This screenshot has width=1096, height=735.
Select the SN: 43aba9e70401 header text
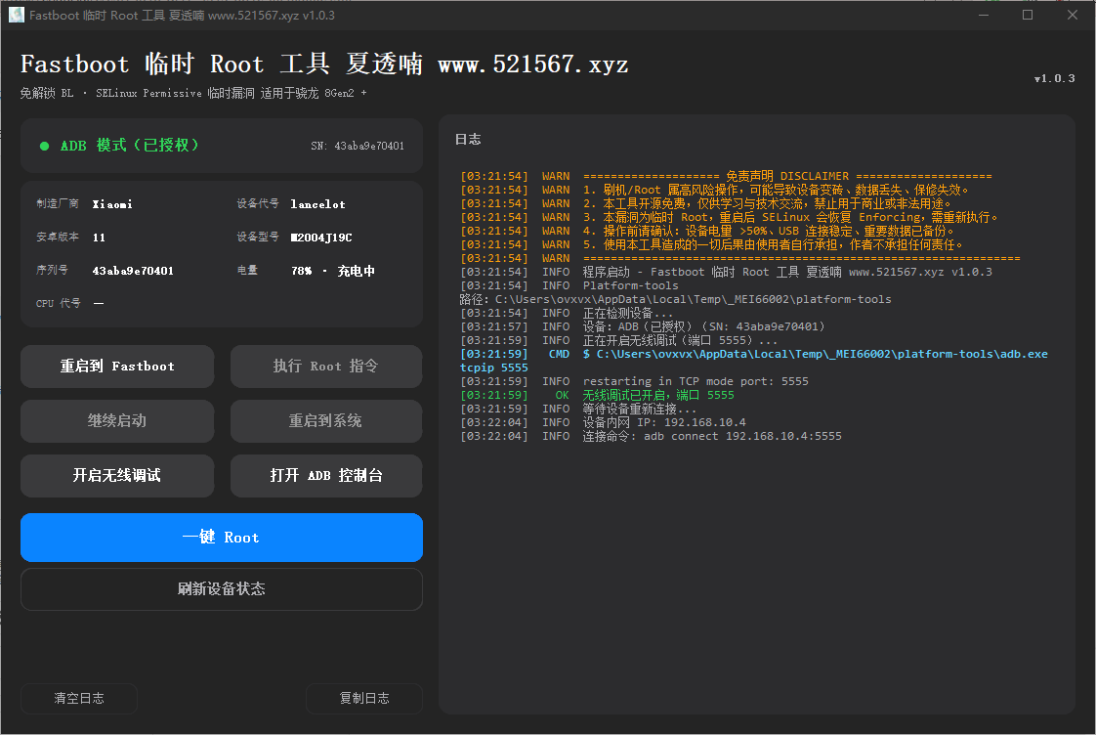(x=358, y=146)
